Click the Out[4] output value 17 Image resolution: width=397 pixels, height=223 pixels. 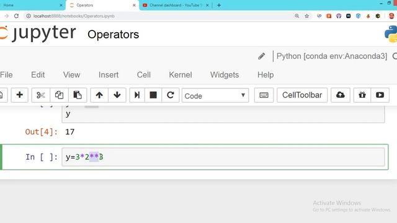(x=70, y=132)
